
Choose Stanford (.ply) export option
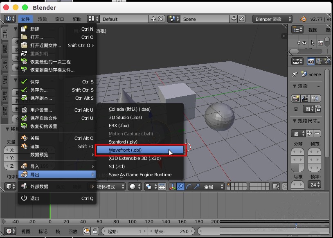coord(140,142)
